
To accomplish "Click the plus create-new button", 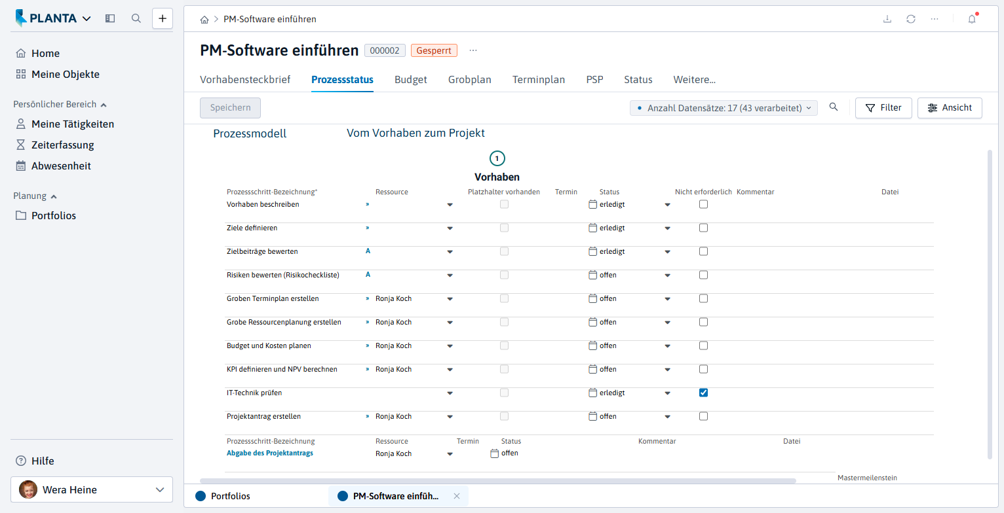I will click(x=163, y=18).
